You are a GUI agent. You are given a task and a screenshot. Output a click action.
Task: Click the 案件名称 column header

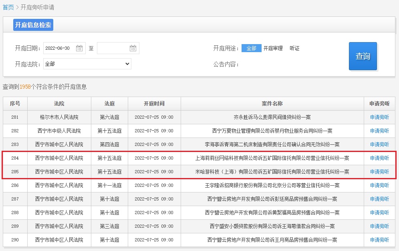[272, 103]
